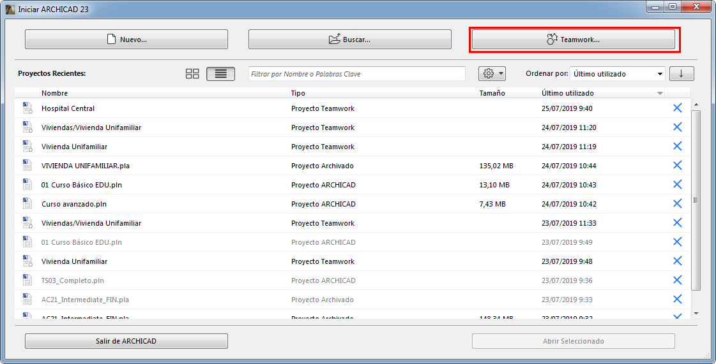This screenshot has width=716, height=364.
Task: Sort by Tamaño column header
Action: coord(507,93)
